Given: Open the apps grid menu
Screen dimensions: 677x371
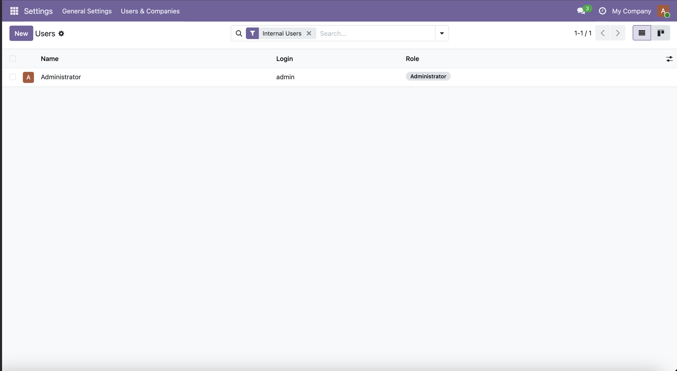Looking at the screenshot, I should (14, 11).
